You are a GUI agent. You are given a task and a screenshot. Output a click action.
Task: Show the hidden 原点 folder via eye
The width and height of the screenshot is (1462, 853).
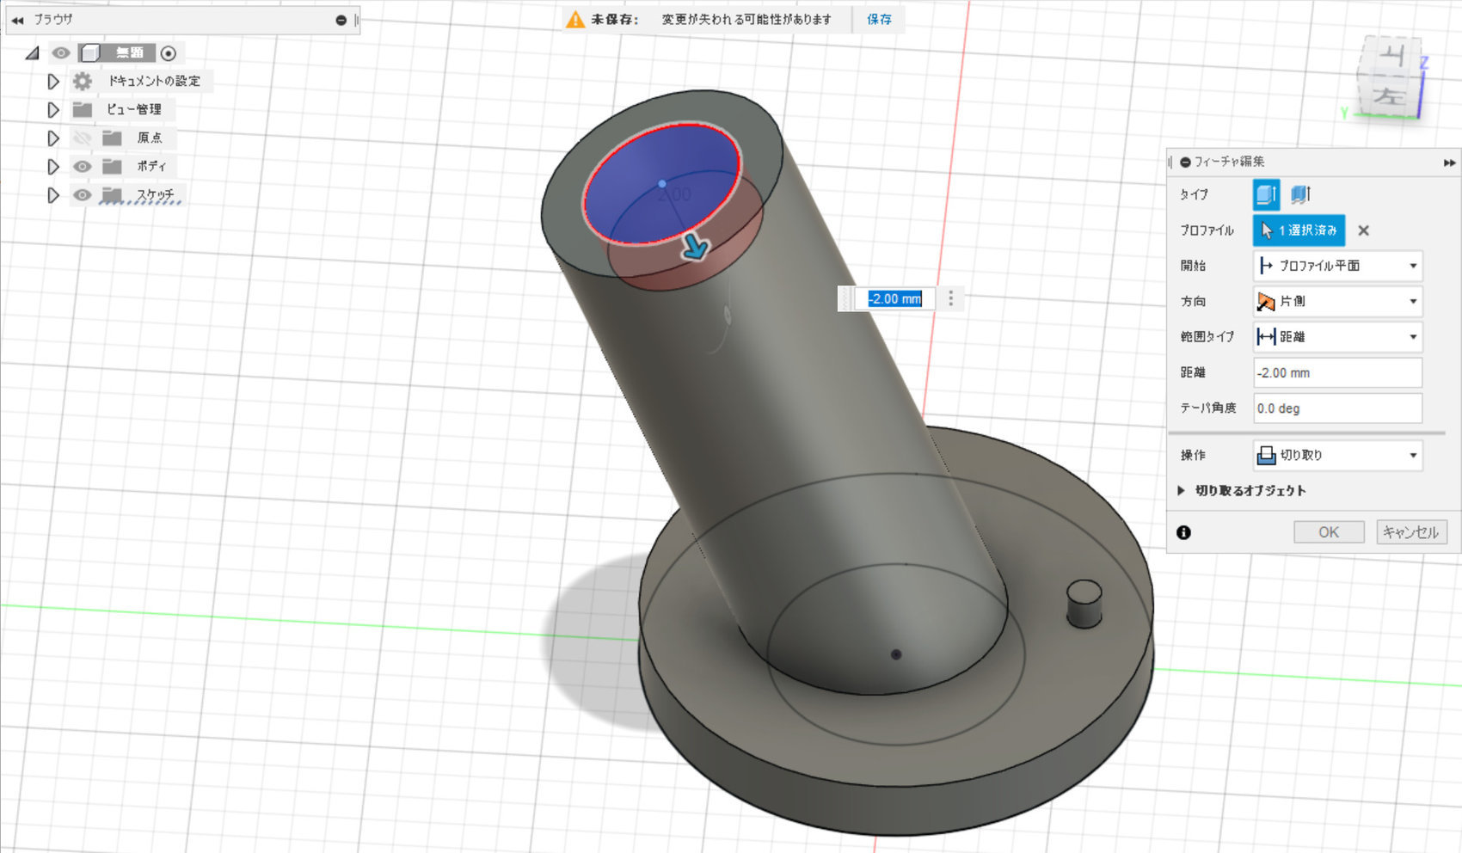82,138
